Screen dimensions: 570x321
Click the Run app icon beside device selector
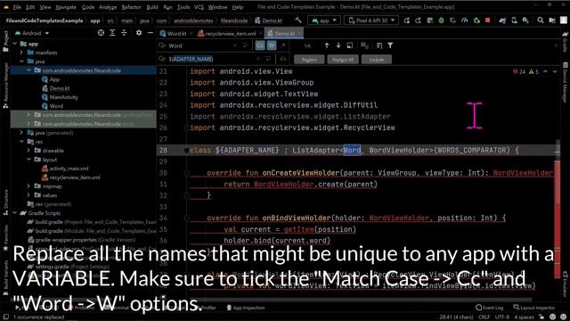(x=406, y=21)
